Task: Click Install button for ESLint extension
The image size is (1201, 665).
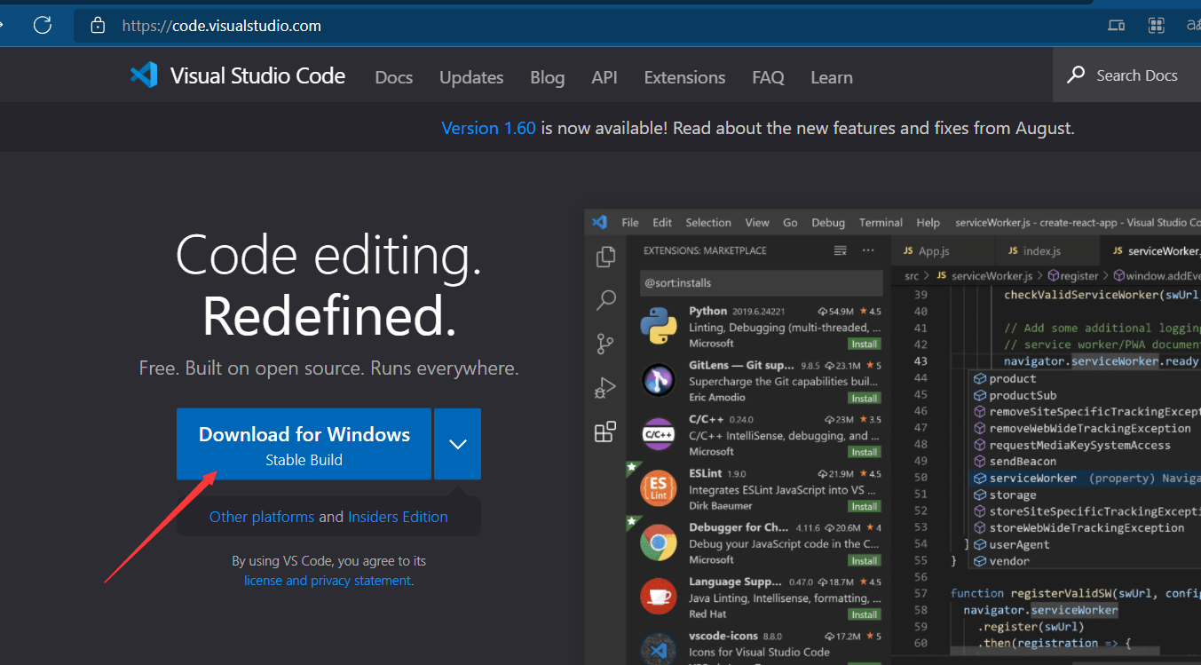Action: (864, 506)
